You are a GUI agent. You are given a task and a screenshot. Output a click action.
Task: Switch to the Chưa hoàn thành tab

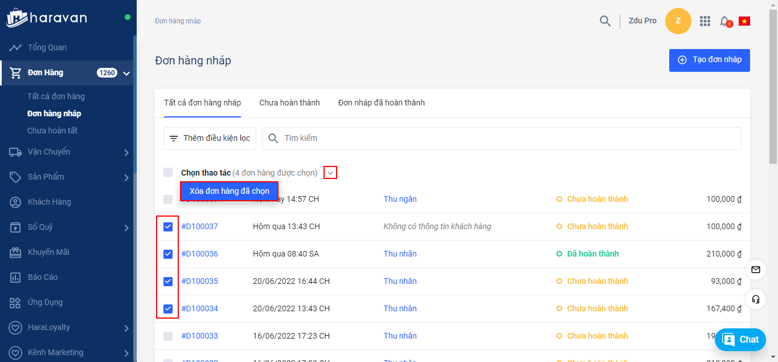click(289, 103)
